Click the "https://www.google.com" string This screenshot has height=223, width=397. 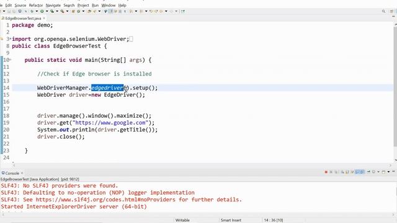point(110,123)
